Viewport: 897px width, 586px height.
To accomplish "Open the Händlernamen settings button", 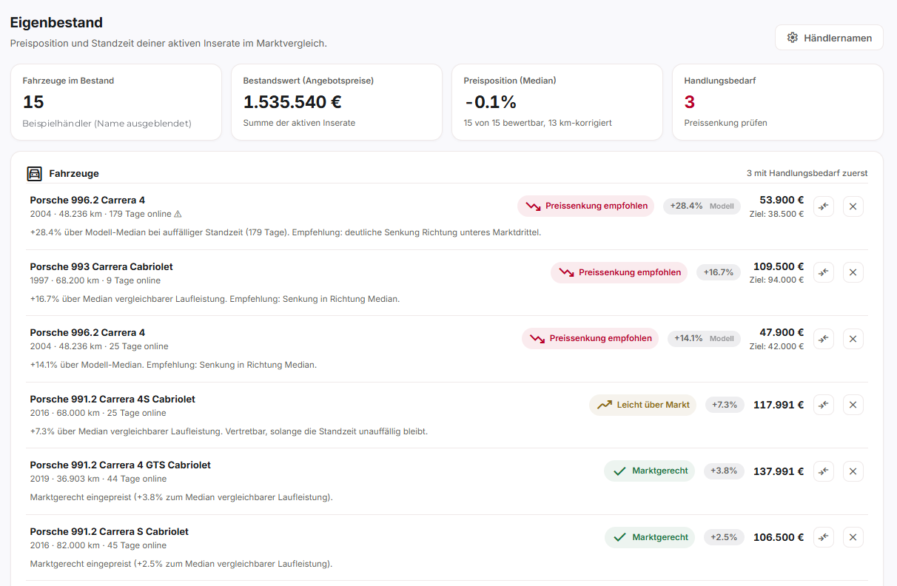I will [x=829, y=38].
